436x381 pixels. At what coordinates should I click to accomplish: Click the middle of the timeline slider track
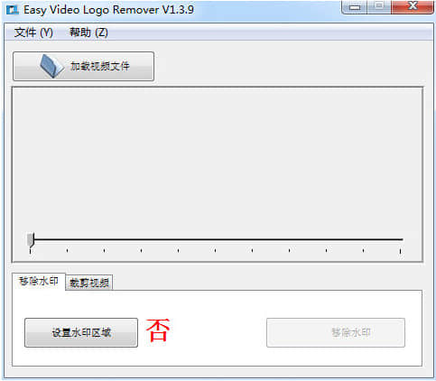pyautogui.click(x=215, y=239)
